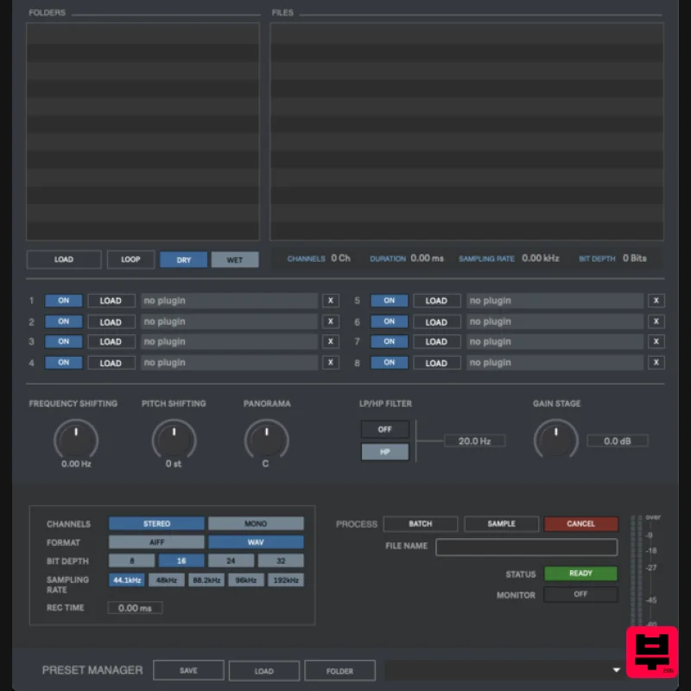The height and width of the screenshot is (691, 691).
Task: Toggle MONITOR off setting
Action: [580, 594]
